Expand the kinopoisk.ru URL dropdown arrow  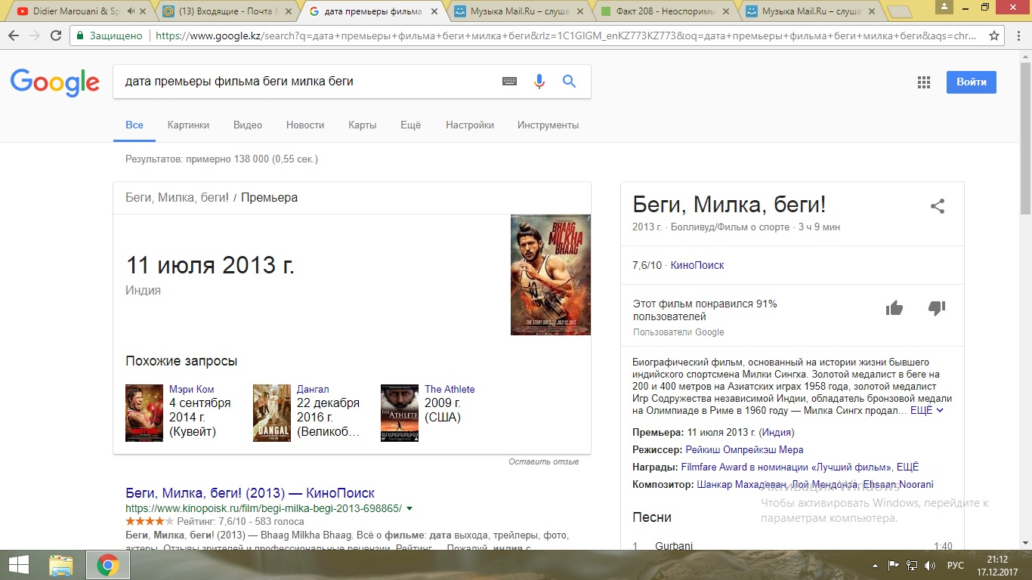409,508
